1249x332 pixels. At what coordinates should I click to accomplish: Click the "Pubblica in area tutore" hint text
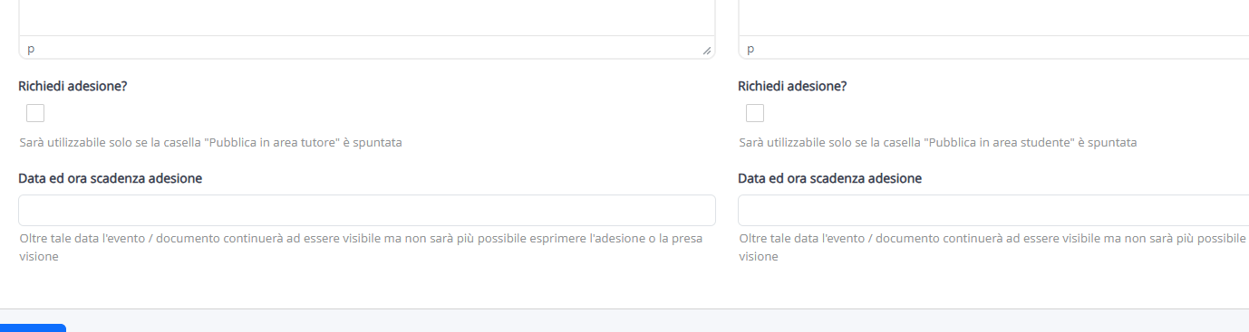click(x=210, y=143)
